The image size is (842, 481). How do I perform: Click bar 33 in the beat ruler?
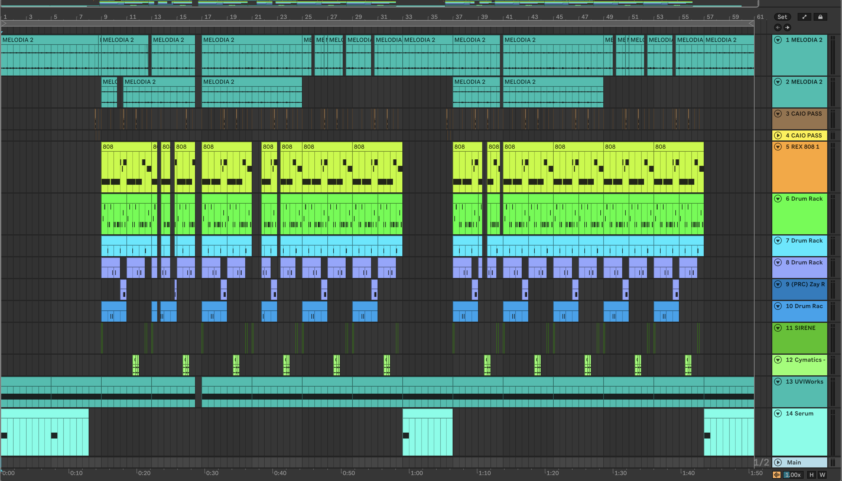point(409,17)
